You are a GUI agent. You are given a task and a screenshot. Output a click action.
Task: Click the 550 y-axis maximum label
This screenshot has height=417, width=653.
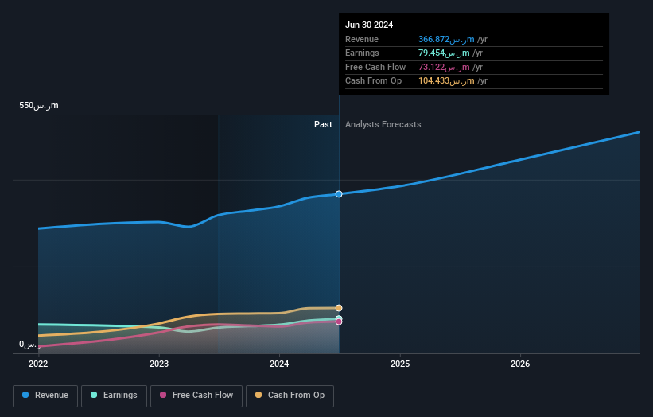[39, 105]
